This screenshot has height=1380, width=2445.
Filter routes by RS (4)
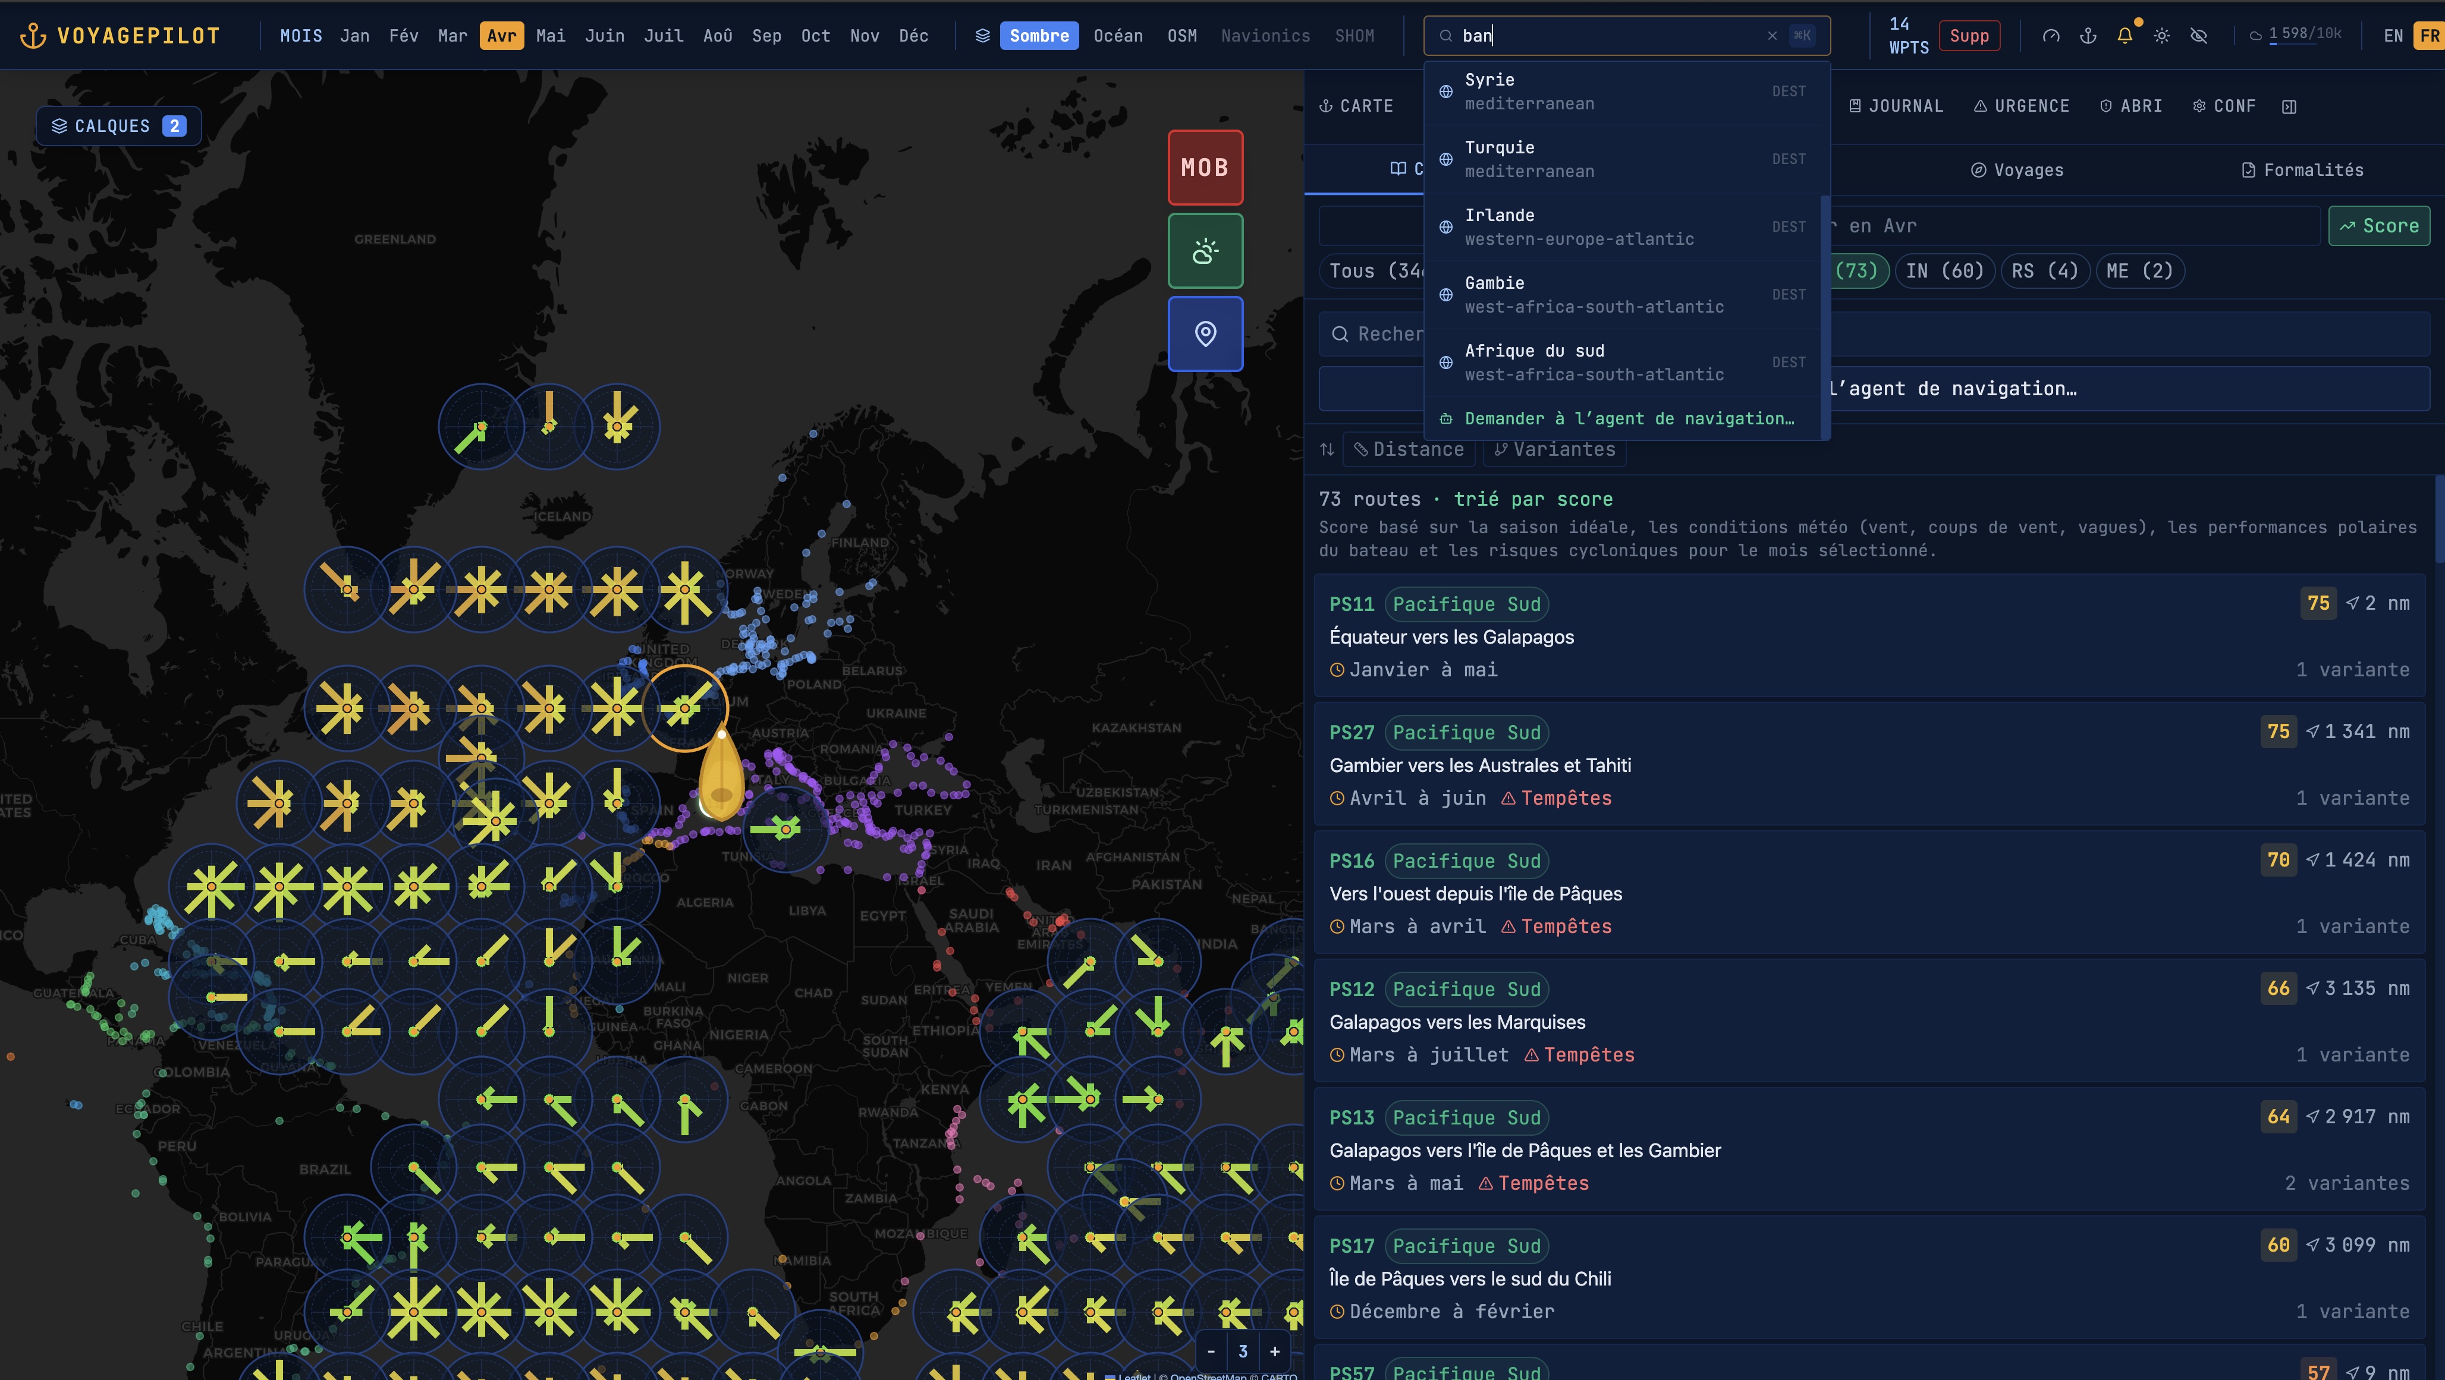coord(2044,271)
